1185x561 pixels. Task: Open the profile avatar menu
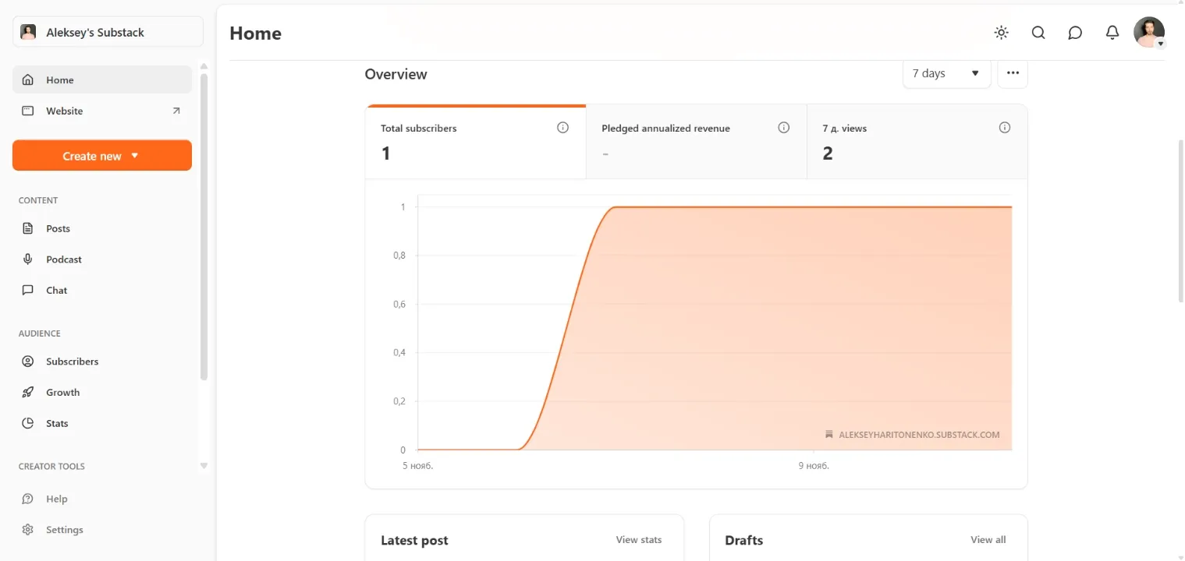click(1149, 33)
